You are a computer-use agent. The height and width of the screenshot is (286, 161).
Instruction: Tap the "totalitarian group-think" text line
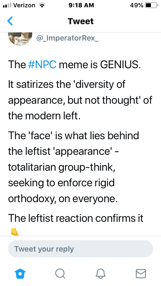click(62, 167)
